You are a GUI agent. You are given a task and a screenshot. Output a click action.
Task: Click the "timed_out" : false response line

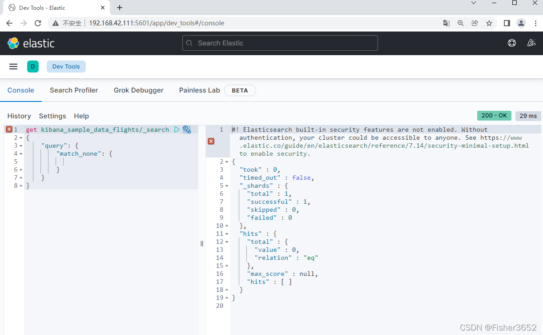277,178
